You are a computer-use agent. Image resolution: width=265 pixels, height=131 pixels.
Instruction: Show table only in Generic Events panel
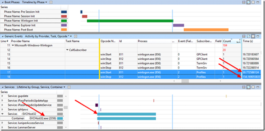253,36
